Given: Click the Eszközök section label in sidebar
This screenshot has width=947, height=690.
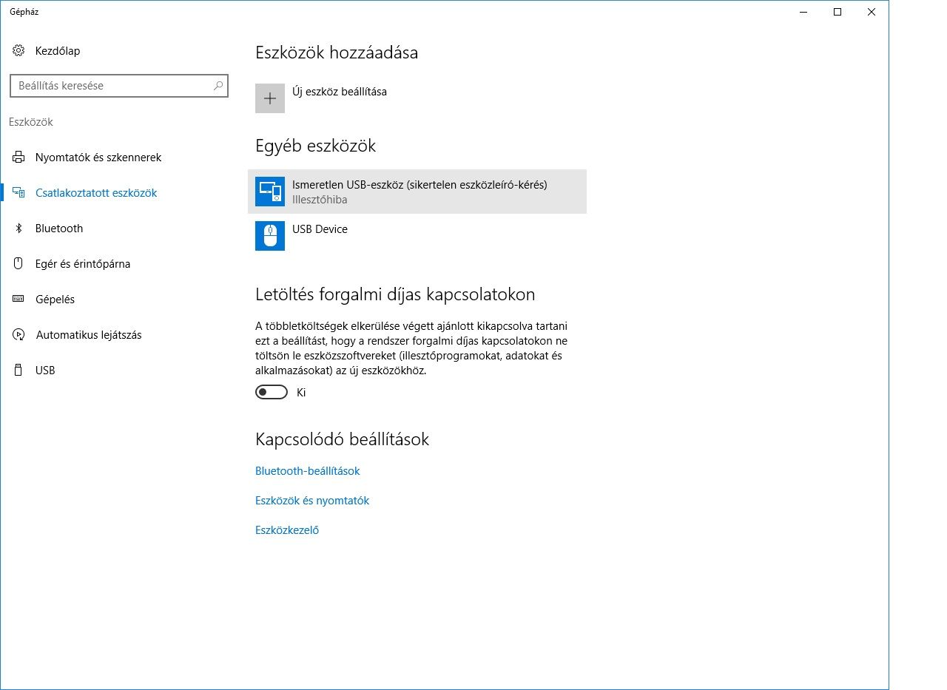Looking at the screenshot, I should [31, 122].
